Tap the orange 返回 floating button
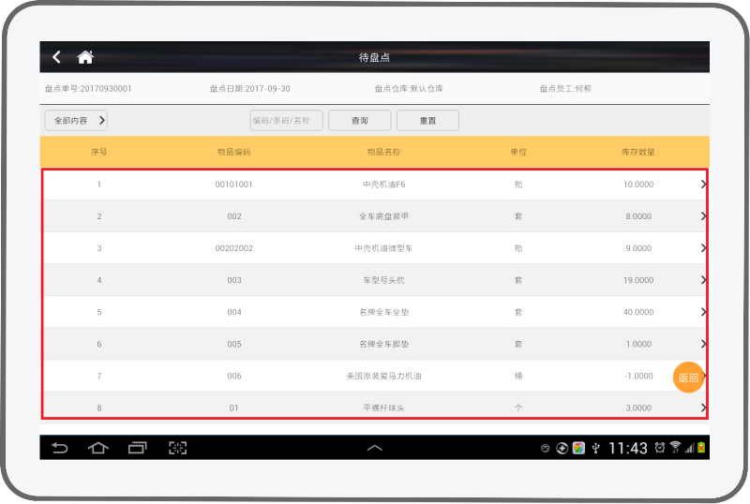Viewport: 750px width, 504px height. [688, 378]
